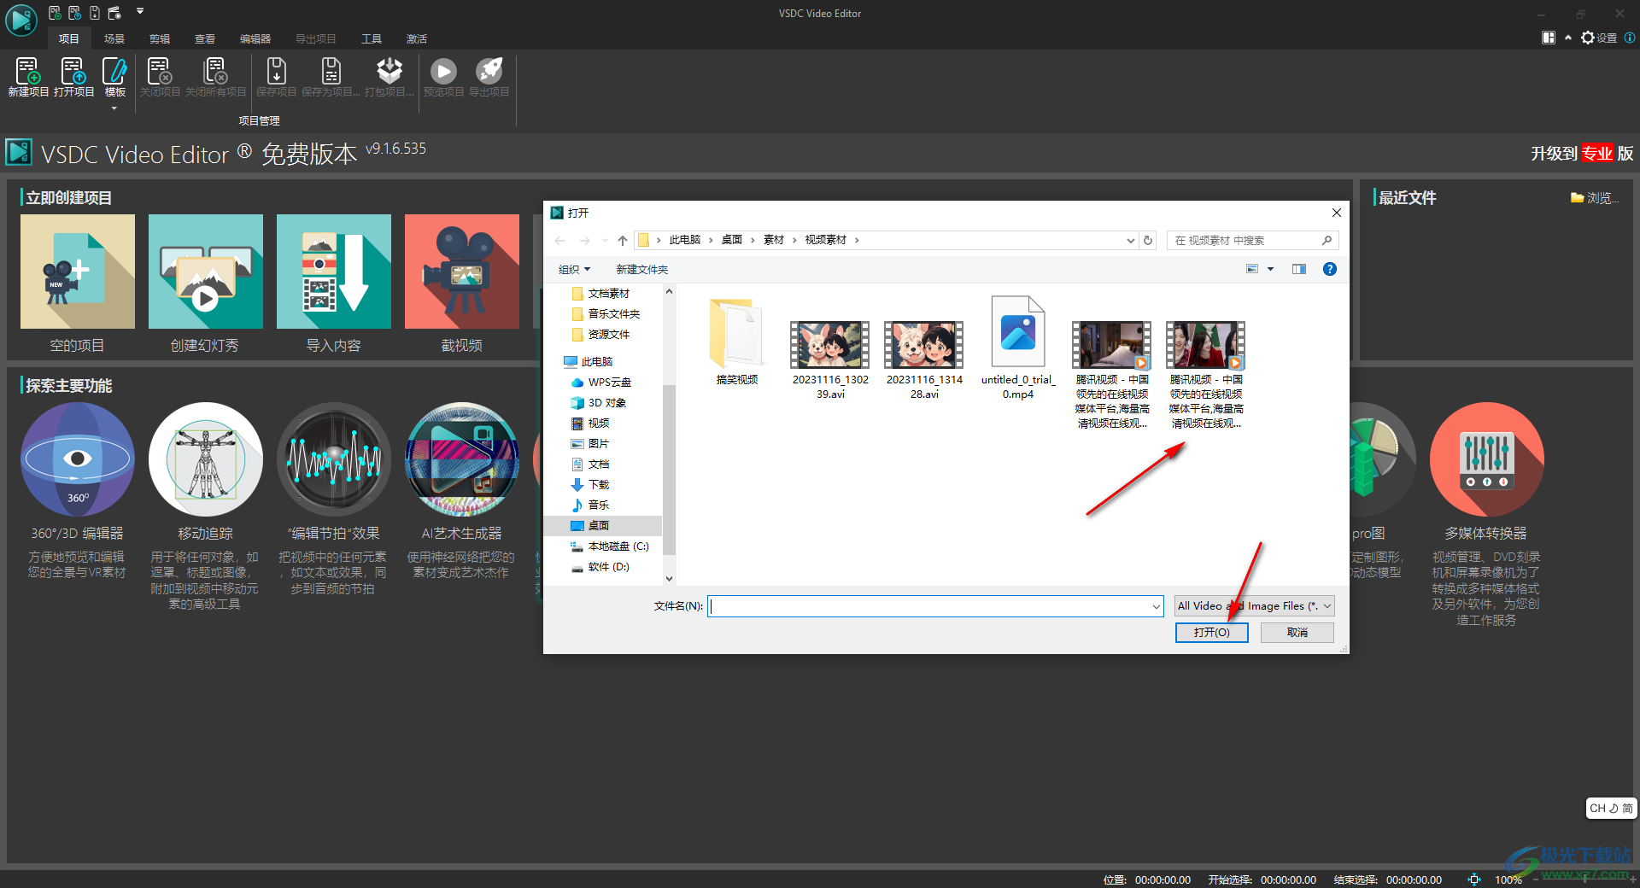Screen dimensions: 1640x888
Task: Toggle the preview pane icon in dialog
Action: (1299, 269)
